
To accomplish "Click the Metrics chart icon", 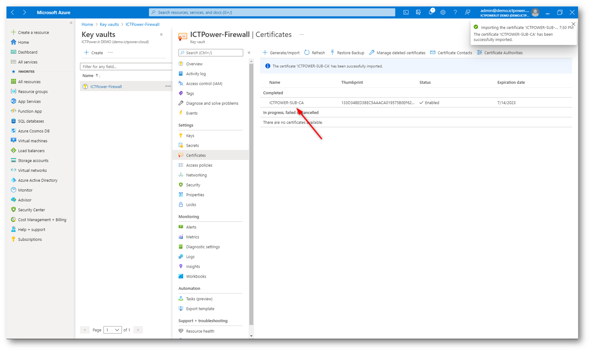I will (x=181, y=237).
